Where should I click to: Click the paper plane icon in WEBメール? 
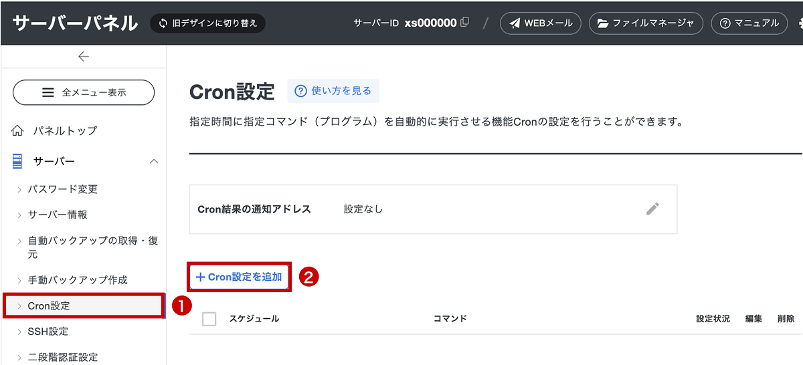coord(515,23)
